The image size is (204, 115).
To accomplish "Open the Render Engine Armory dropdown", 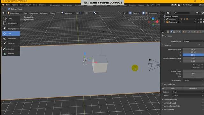I will [193, 41].
